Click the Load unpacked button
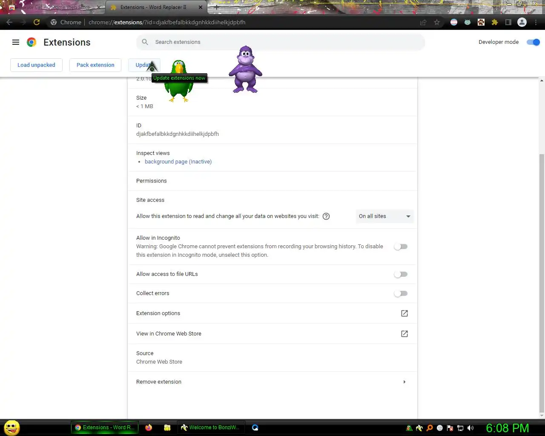The image size is (545, 436). [x=36, y=65]
